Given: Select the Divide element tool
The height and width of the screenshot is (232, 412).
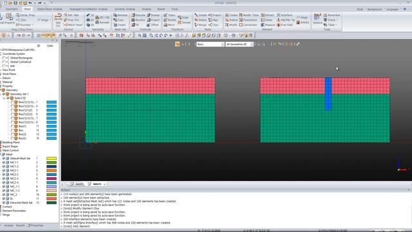Looking at the screenshot, I should click(x=267, y=20).
